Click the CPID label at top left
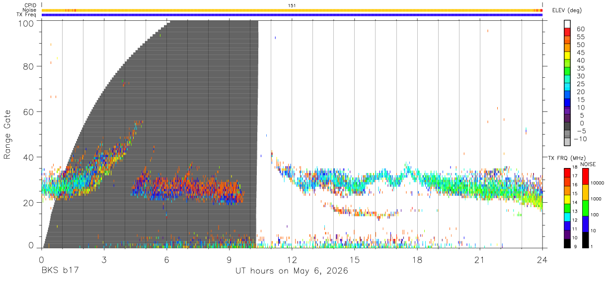 click(30, 5)
